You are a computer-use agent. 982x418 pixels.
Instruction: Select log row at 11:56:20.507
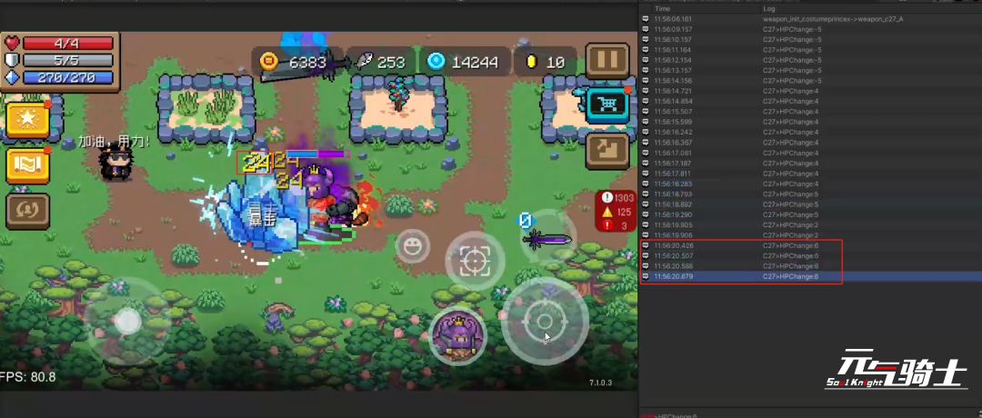pos(812,256)
